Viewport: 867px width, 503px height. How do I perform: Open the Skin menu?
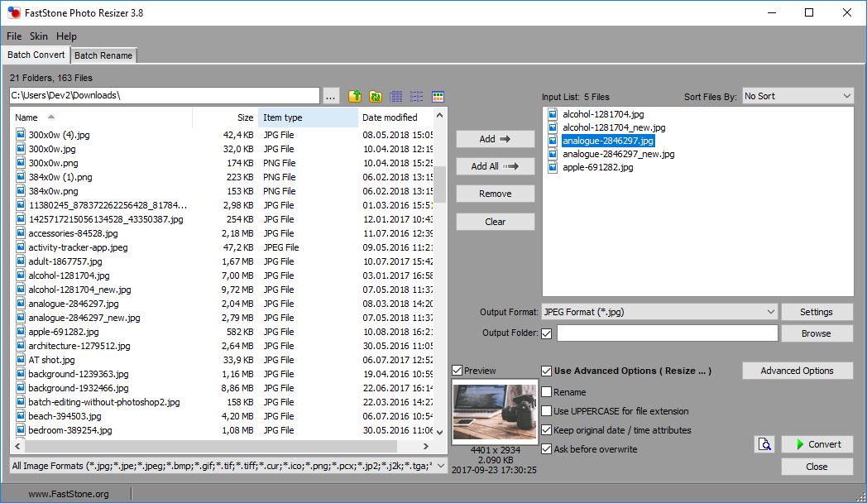[39, 36]
